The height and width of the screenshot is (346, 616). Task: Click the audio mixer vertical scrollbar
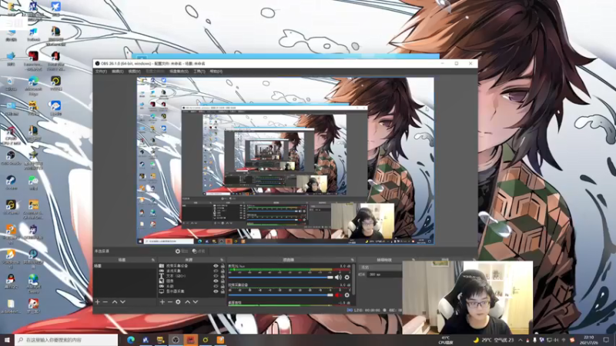point(354,279)
